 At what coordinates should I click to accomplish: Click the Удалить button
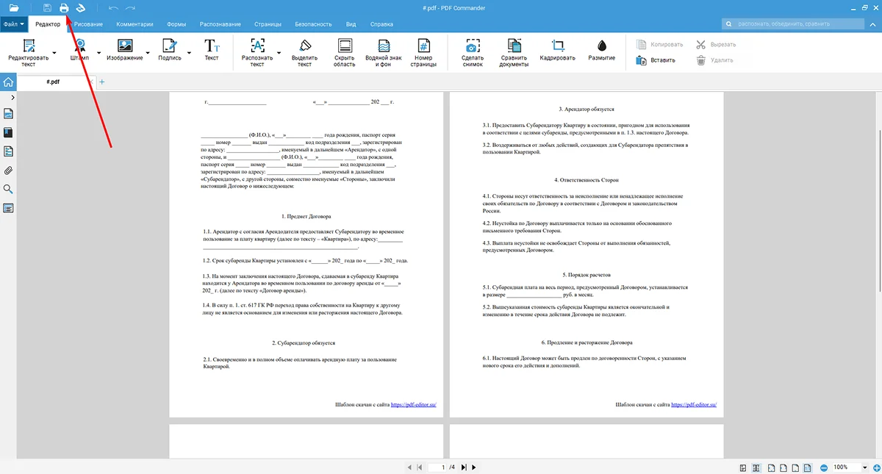pyautogui.click(x=714, y=60)
